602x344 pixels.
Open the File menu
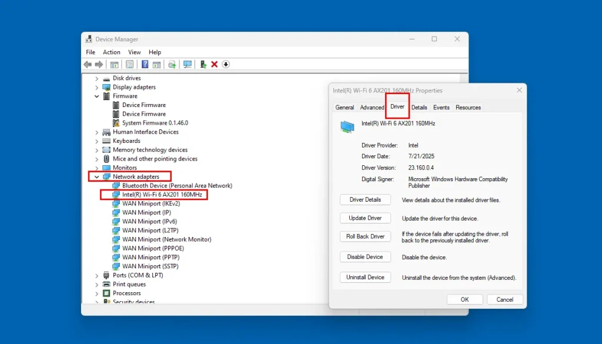coord(91,52)
